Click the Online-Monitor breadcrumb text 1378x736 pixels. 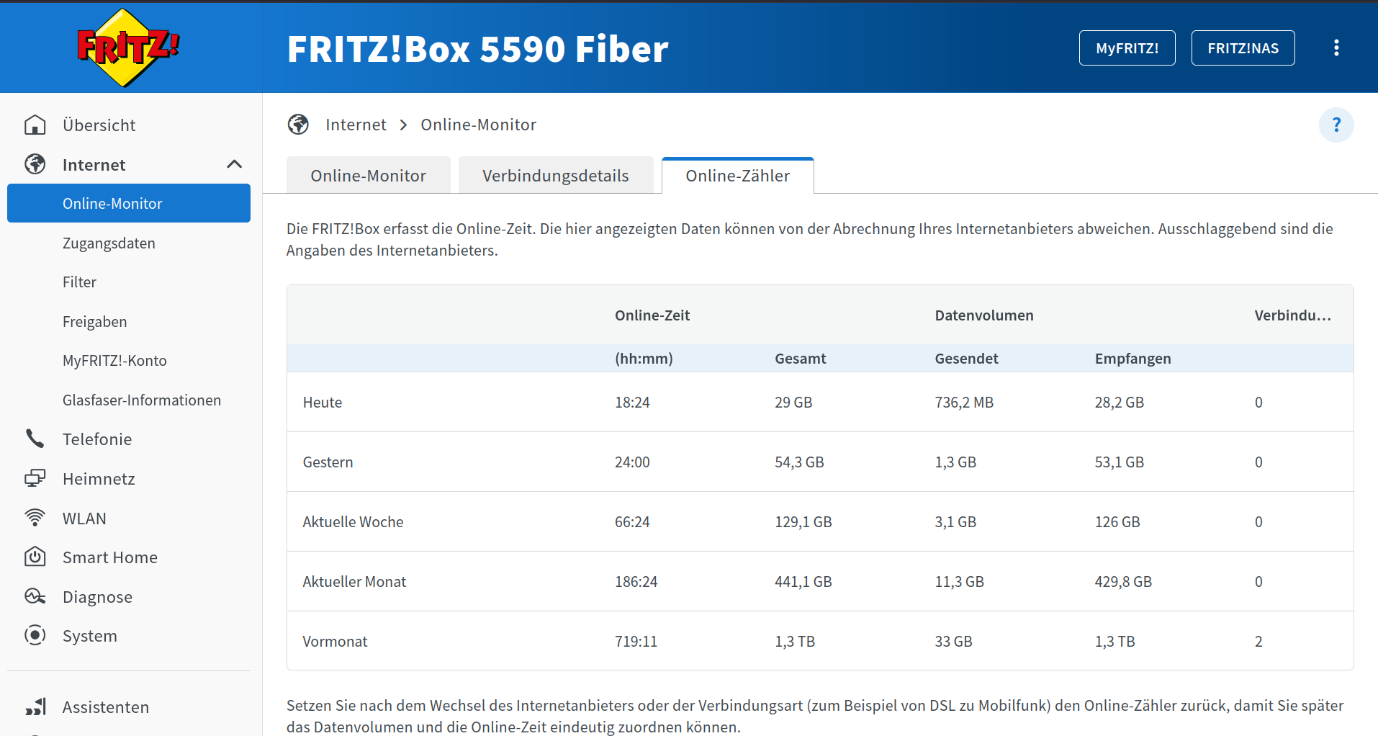478,125
